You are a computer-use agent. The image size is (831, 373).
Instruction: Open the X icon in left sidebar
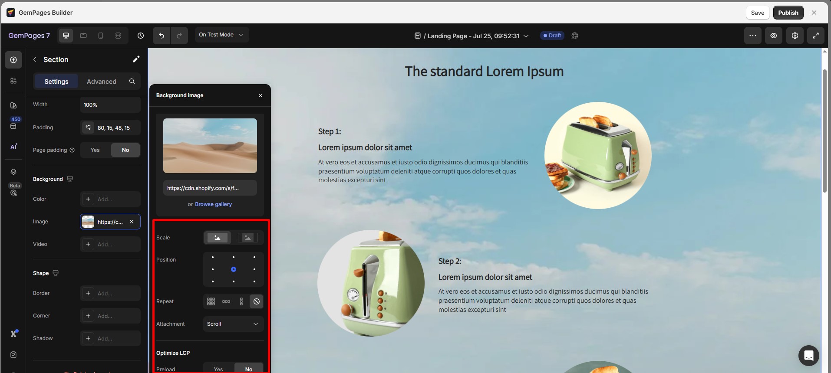tap(13, 334)
